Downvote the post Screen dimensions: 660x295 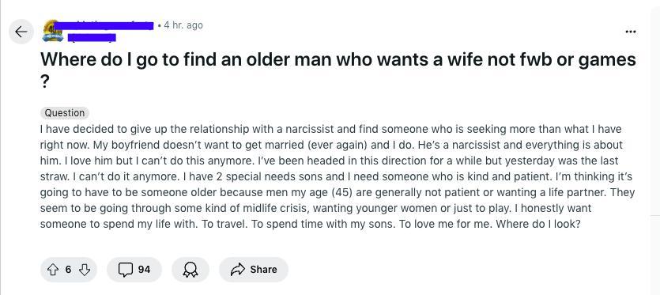(x=85, y=269)
